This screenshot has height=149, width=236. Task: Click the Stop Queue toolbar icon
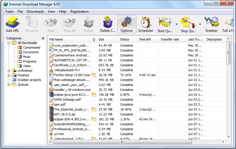coord(188,23)
